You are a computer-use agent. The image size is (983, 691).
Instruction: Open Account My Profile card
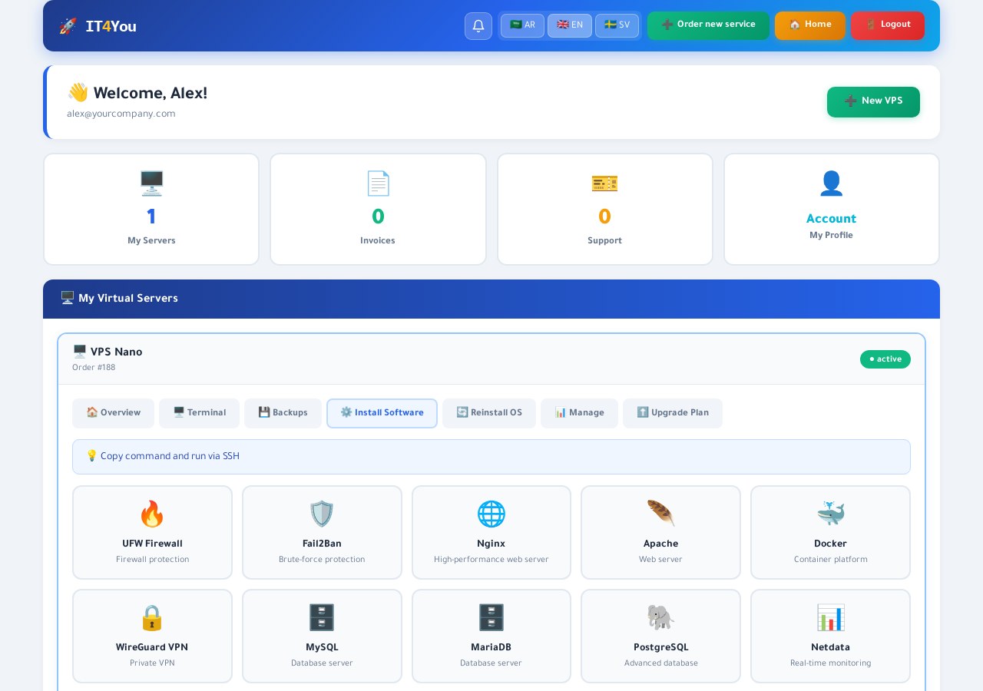pos(832,210)
